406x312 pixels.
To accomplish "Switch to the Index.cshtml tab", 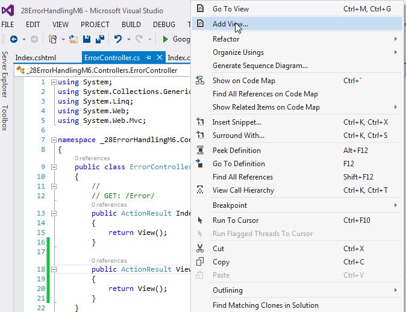I will coord(36,57).
